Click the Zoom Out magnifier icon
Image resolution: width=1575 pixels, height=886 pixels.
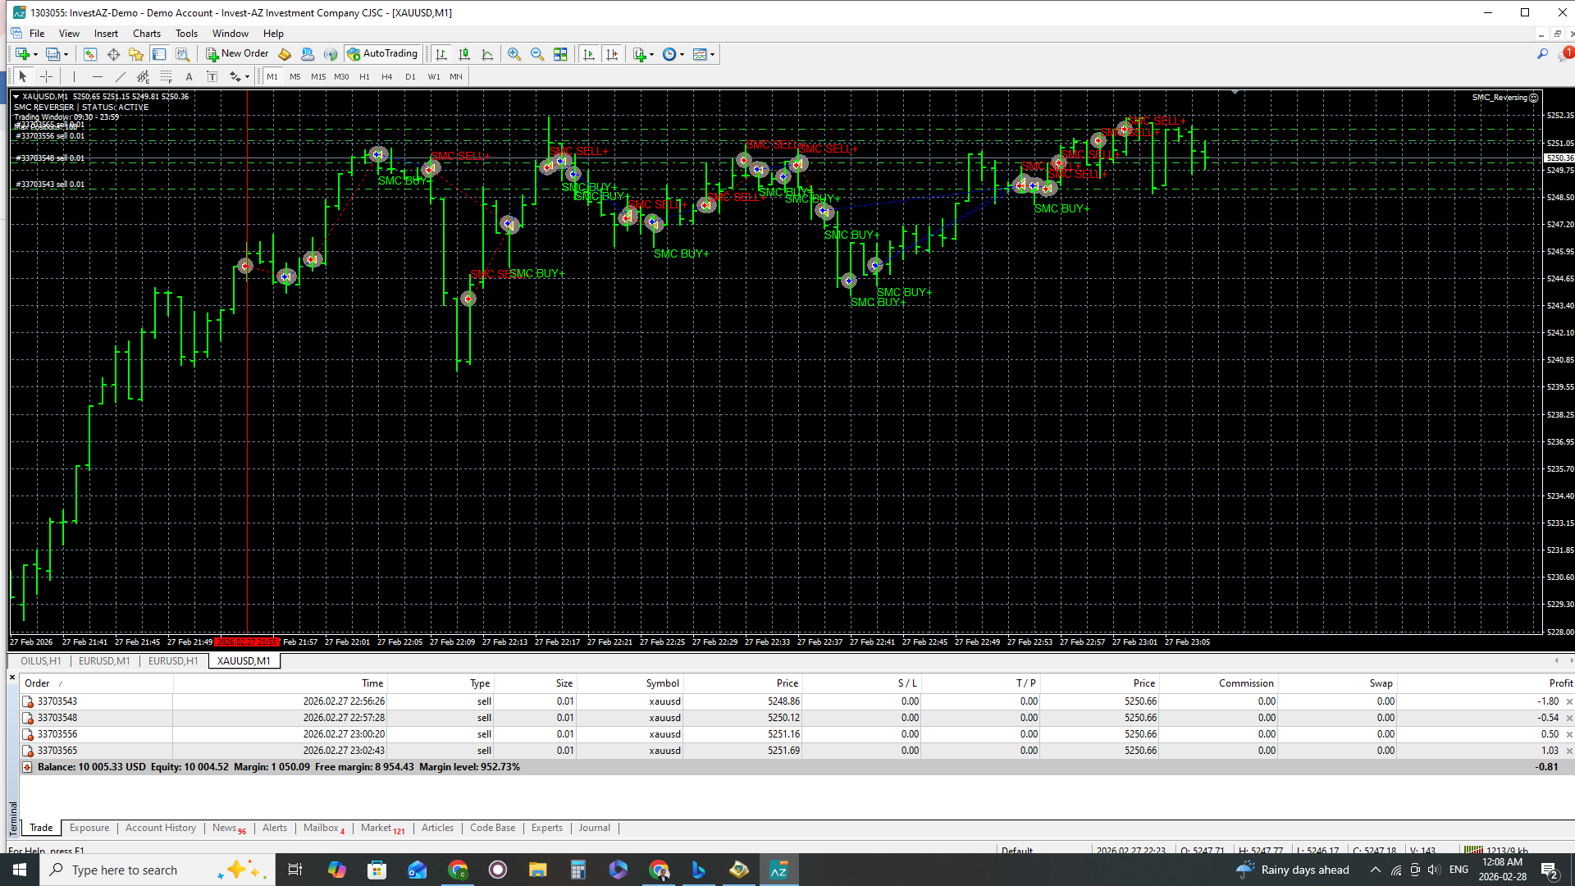click(x=537, y=54)
